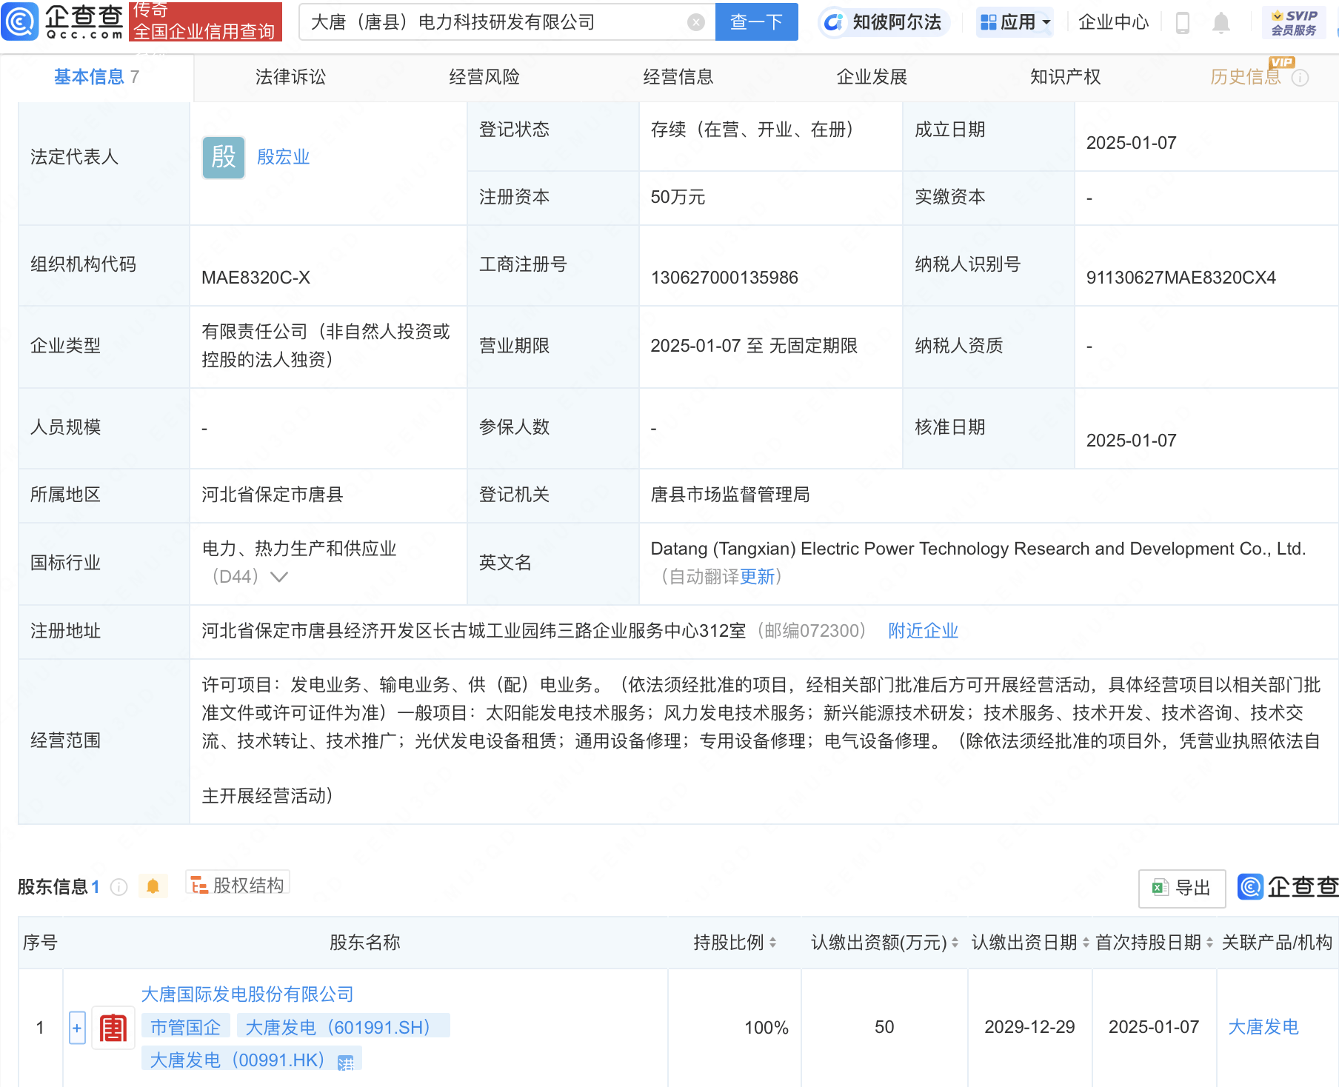Open the mobile app icon in the top bar

point(1183,22)
